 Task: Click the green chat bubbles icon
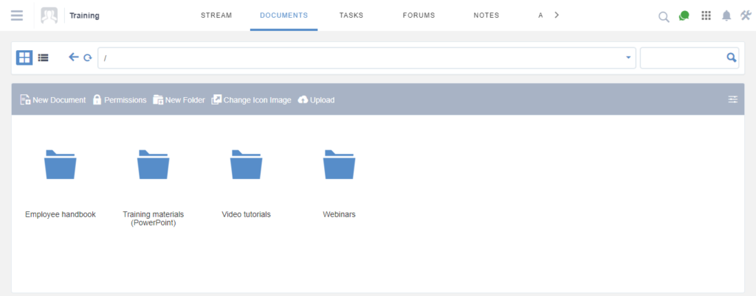click(x=684, y=16)
